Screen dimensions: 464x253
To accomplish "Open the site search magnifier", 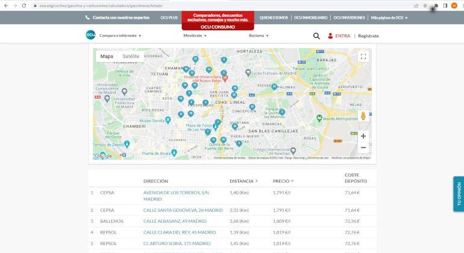I will pyautogui.click(x=316, y=36).
